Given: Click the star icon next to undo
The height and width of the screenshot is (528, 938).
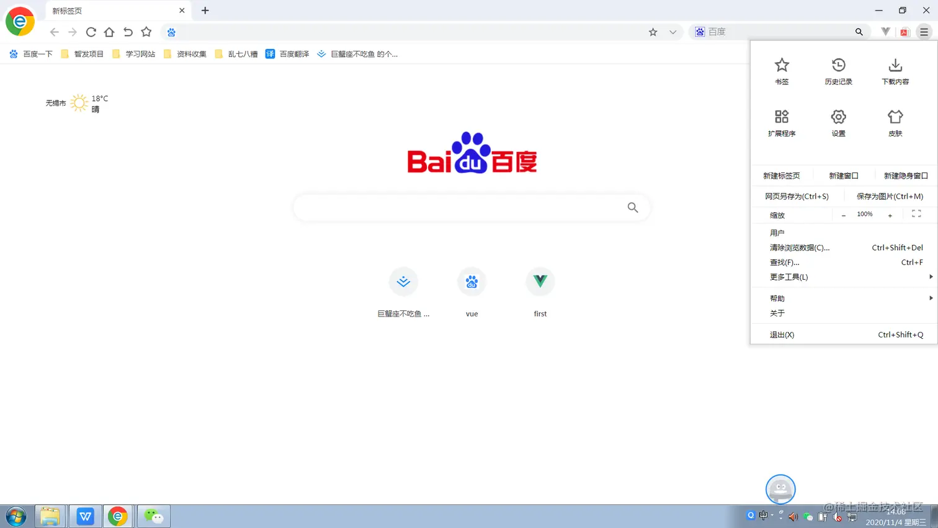Looking at the screenshot, I should pyautogui.click(x=146, y=32).
